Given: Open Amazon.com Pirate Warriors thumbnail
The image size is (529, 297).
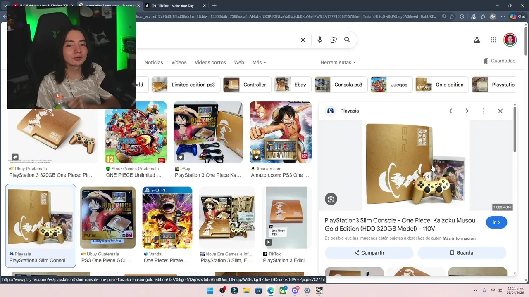Looking at the screenshot, I should 280,132.
